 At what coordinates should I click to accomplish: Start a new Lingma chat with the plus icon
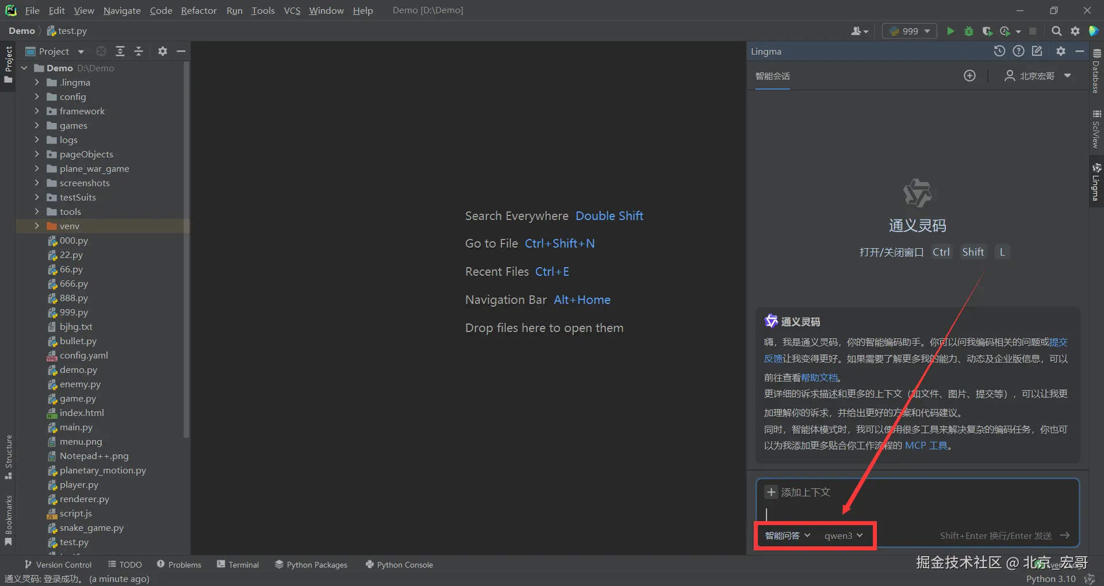pyautogui.click(x=969, y=76)
